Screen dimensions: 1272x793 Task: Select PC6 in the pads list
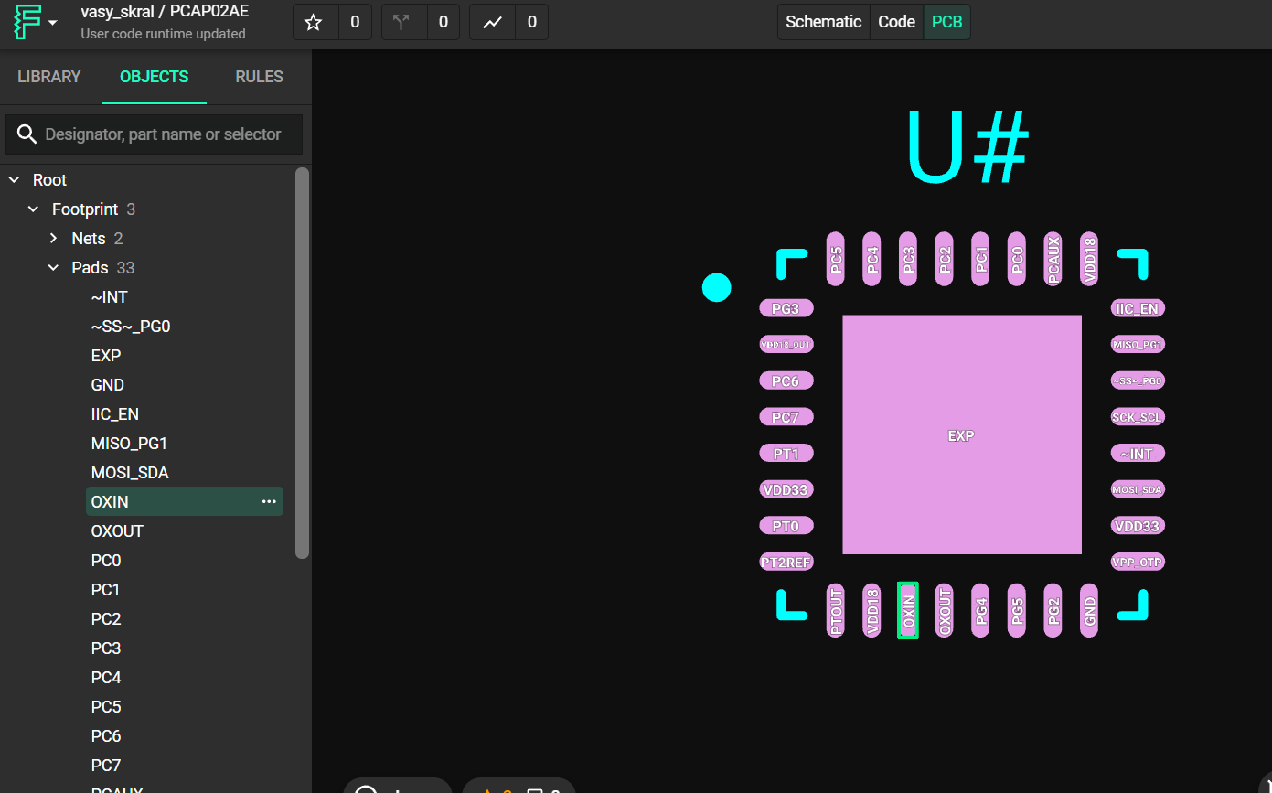click(106, 736)
